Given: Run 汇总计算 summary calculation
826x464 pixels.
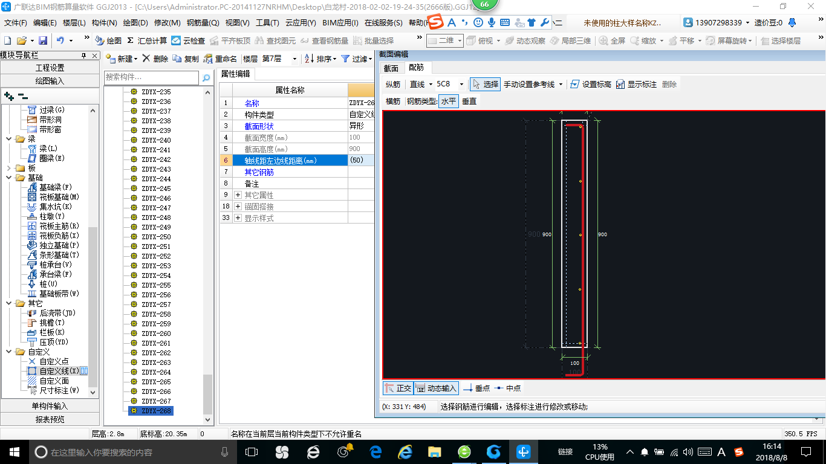Looking at the screenshot, I should tap(147, 40).
